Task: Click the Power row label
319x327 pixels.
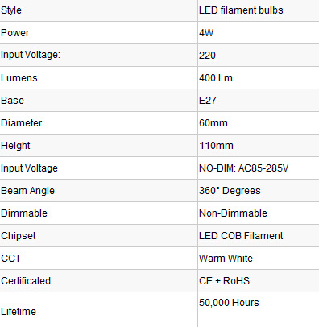Action: coord(14,33)
